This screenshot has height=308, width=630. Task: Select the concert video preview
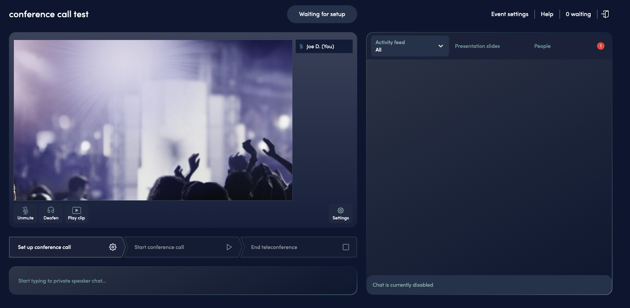pos(153,120)
